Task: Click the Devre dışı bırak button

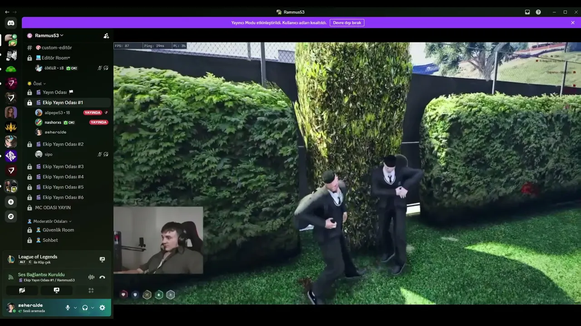Action: pyautogui.click(x=347, y=23)
